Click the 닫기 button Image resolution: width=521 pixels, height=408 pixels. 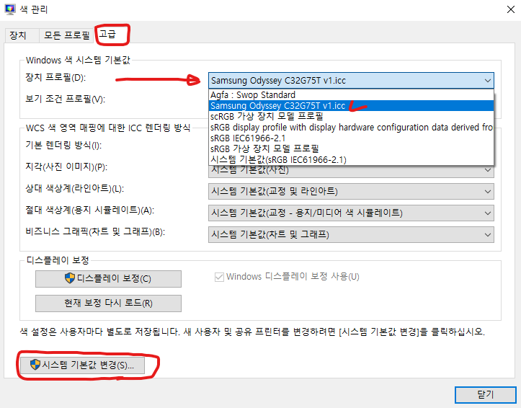[486, 395]
